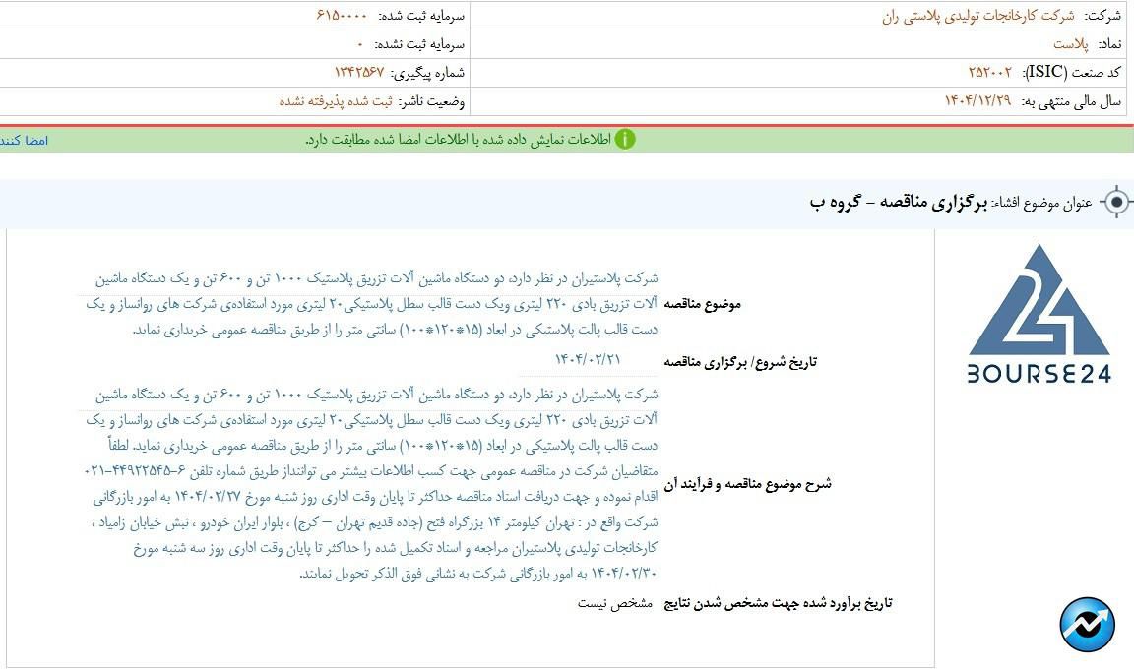Click the تاریخ شروع/ برگزاری مناقصه label

740,361
